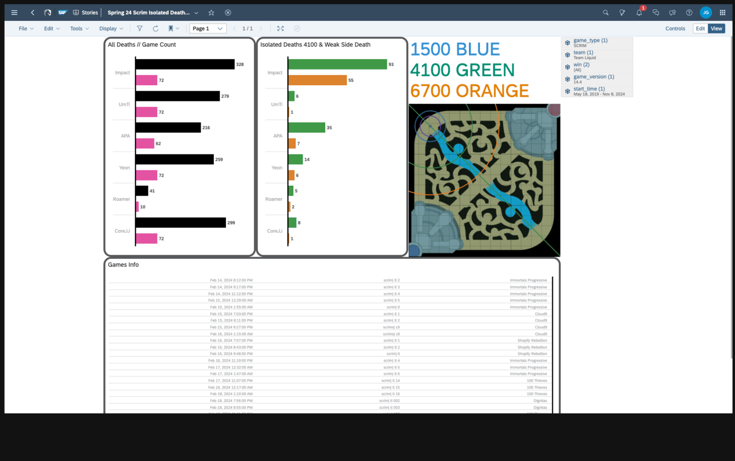Viewport: 735px width, 461px height.
Task: Open the product switch grid icon
Action: (x=722, y=12)
